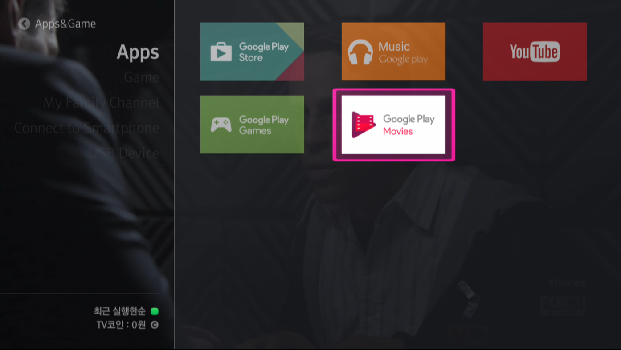Open the Google Play Store app tile
The image size is (621, 350).
tap(252, 52)
